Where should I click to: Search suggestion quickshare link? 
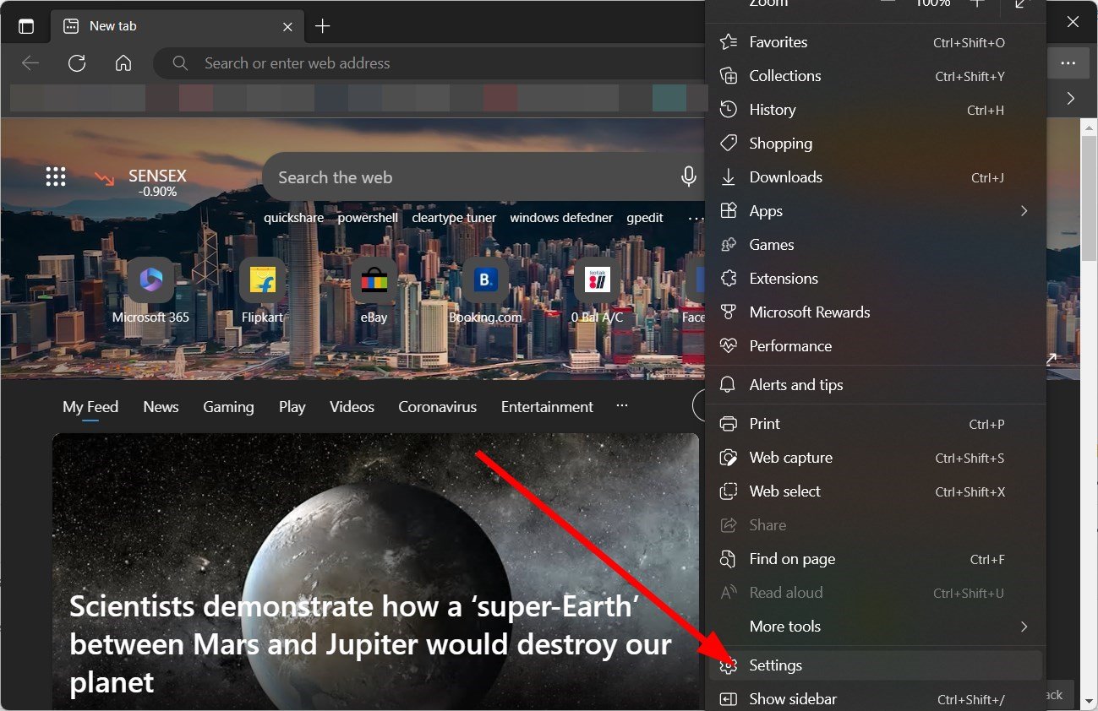293,218
